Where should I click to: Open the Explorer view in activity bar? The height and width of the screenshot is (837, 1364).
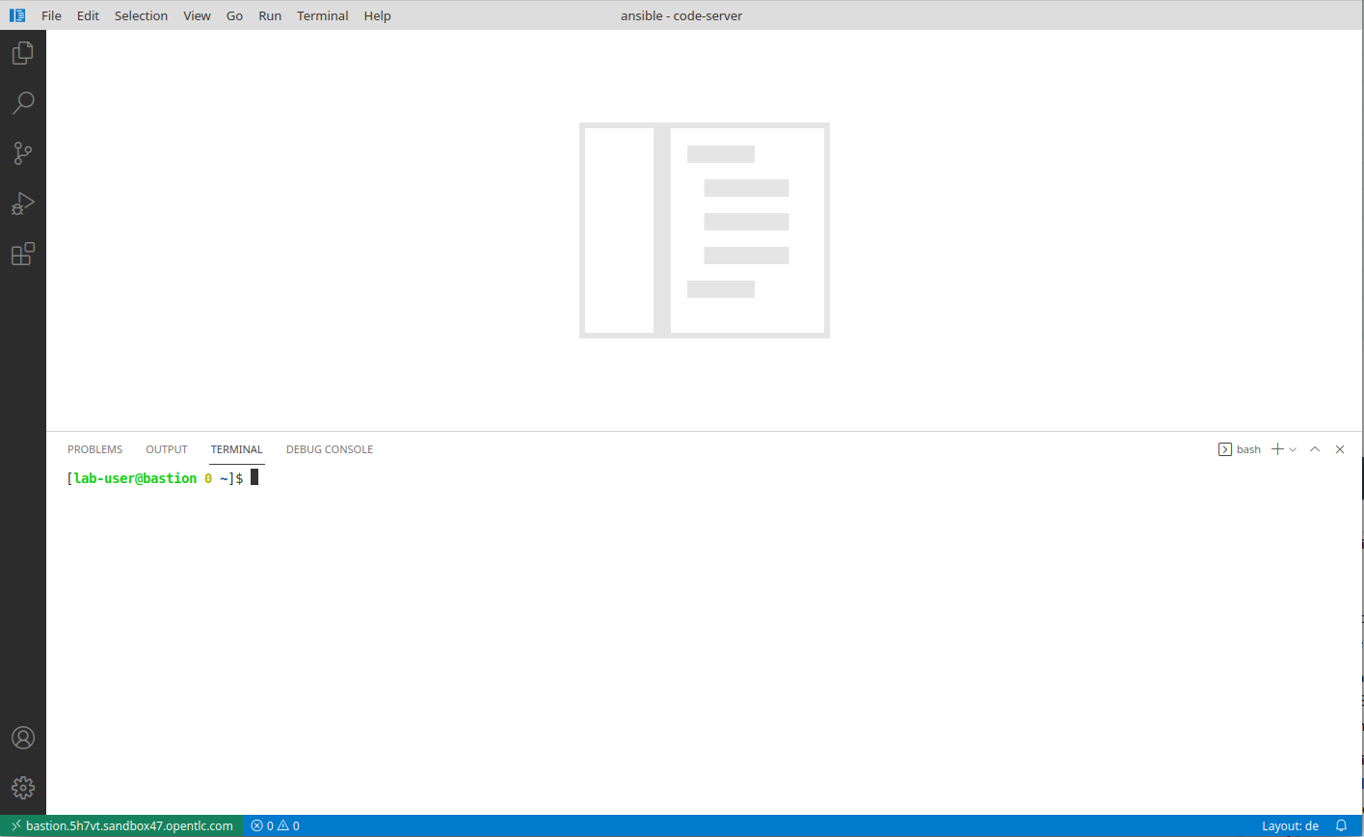click(23, 53)
